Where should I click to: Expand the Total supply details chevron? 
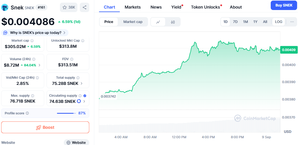point(82,83)
